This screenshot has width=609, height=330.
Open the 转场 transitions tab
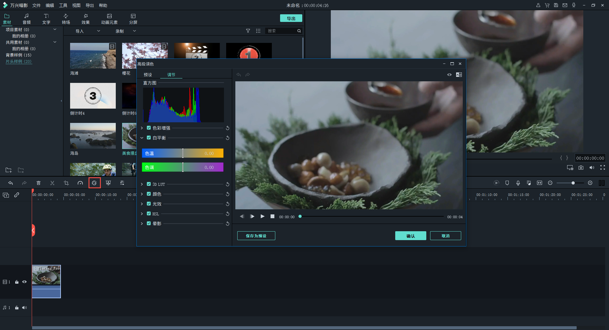pyautogui.click(x=66, y=19)
